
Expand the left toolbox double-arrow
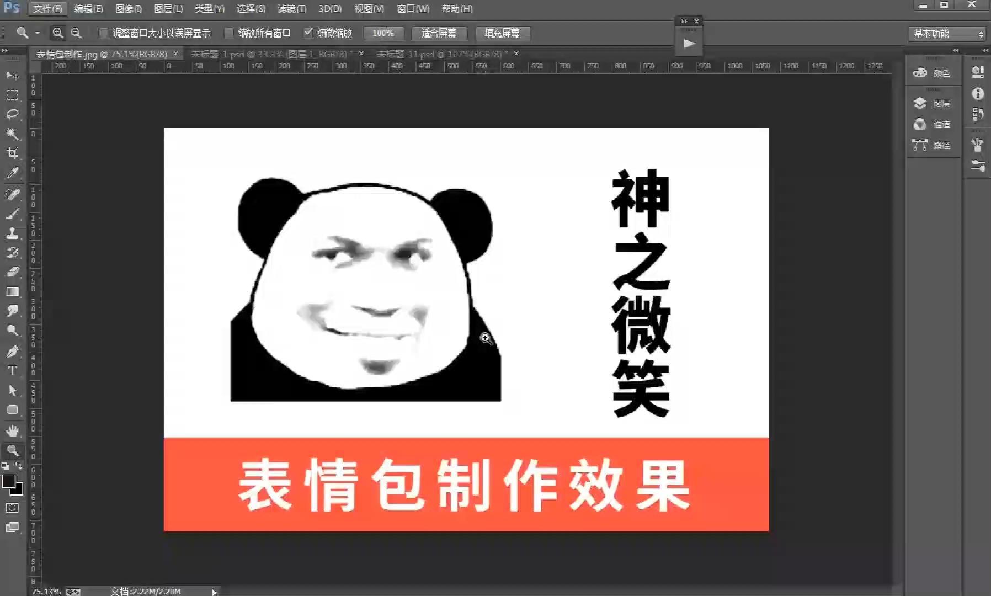5,50
